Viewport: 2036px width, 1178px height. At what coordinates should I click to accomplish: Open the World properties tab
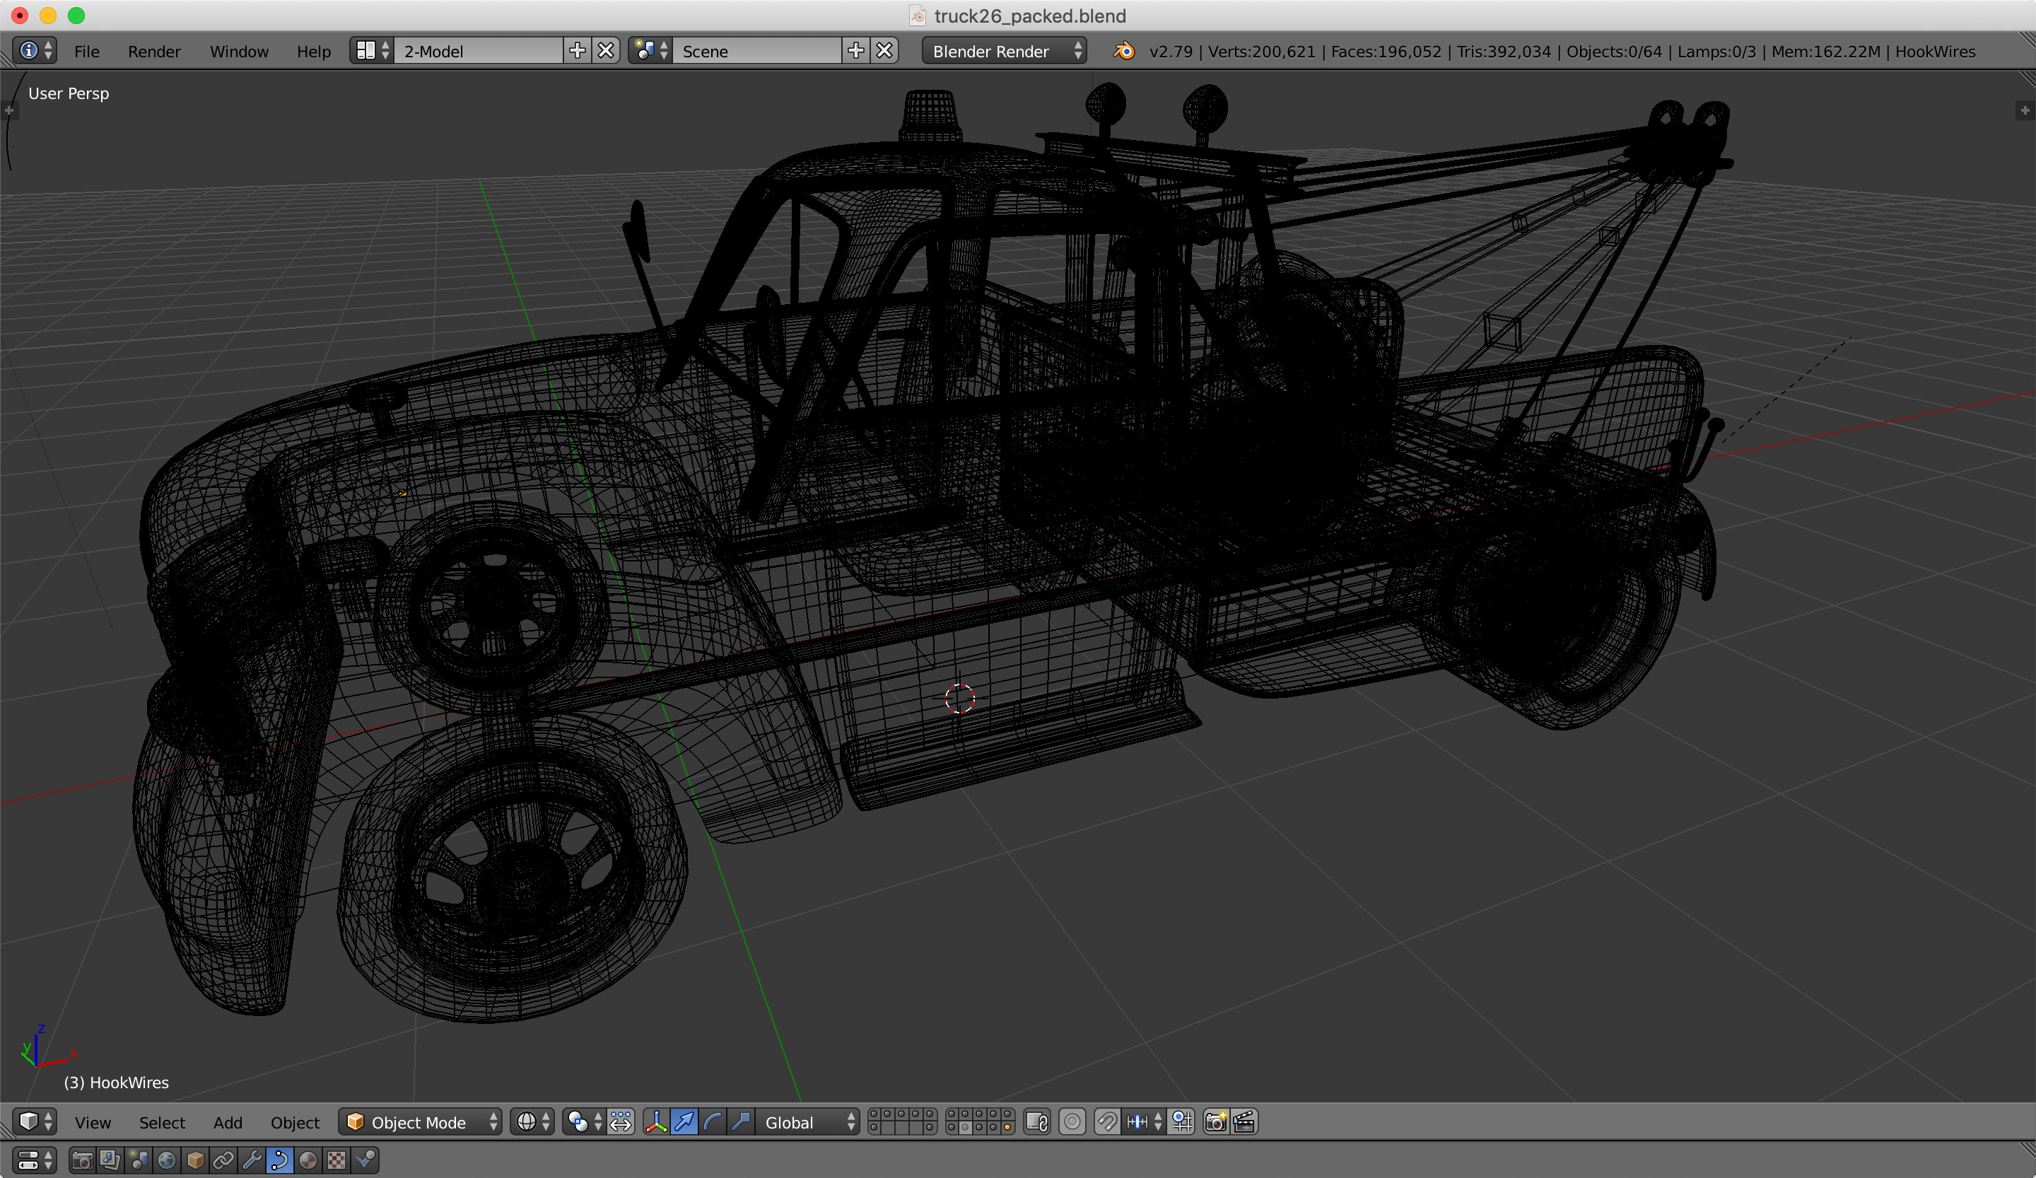tap(166, 1161)
